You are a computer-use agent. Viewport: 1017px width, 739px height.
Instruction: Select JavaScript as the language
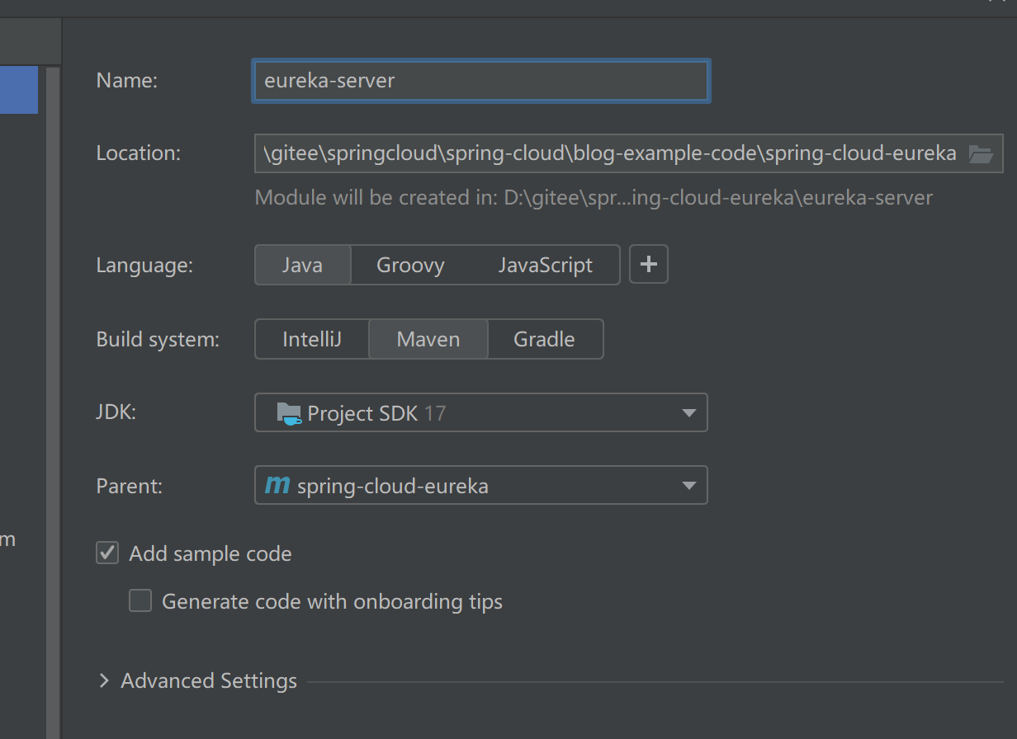(x=545, y=265)
